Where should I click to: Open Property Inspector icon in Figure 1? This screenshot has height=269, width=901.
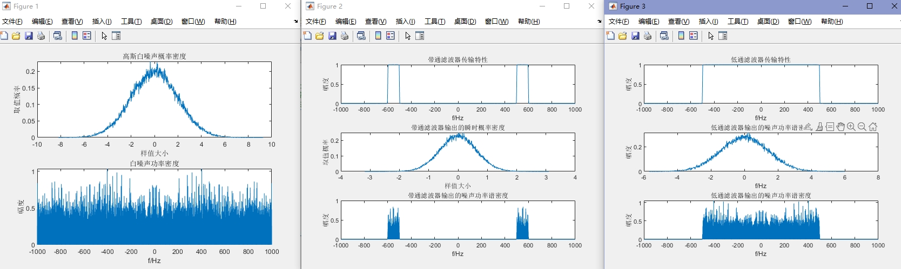click(116, 36)
